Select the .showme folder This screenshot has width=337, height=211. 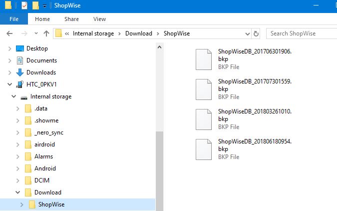pyautogui.click(x=46, y=120)
